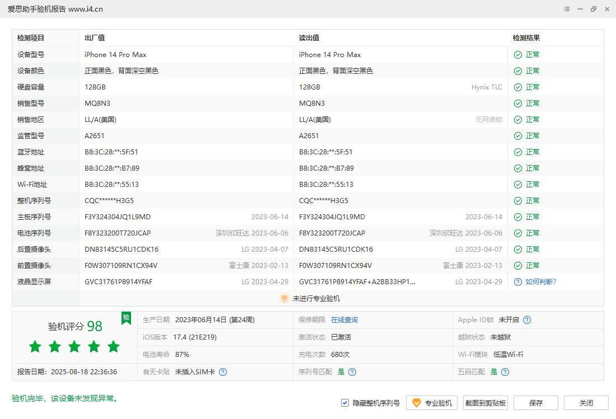The image size is (616, 419).
Task: Click help icon next to 序列号匹配
Action: click(352, 372)
